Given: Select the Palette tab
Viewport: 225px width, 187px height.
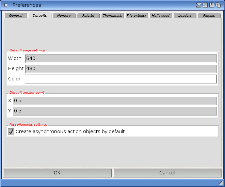Looking at the screenshot, I should [88, 16].
